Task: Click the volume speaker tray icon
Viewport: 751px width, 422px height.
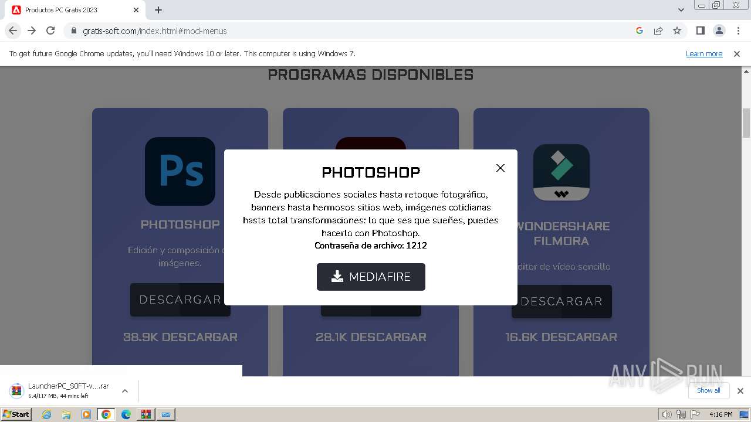Action: [667, 414]
